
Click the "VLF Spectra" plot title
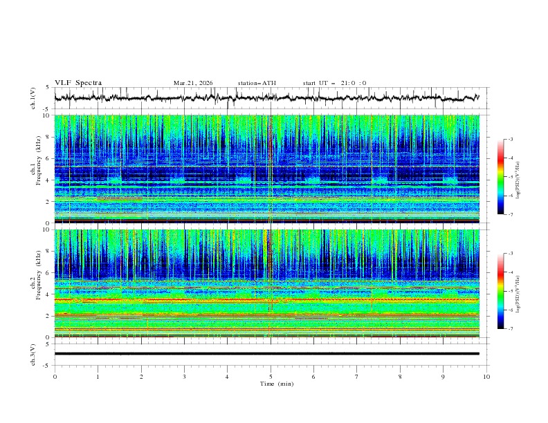point(78,83)
